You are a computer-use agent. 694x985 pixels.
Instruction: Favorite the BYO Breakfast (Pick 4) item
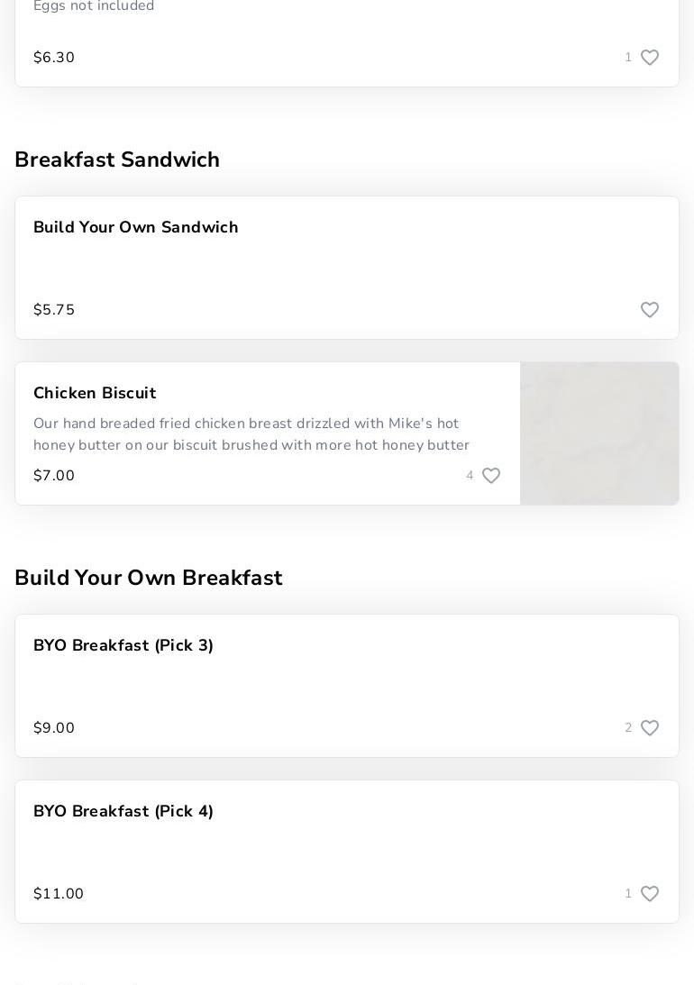[x=650, y=894]
